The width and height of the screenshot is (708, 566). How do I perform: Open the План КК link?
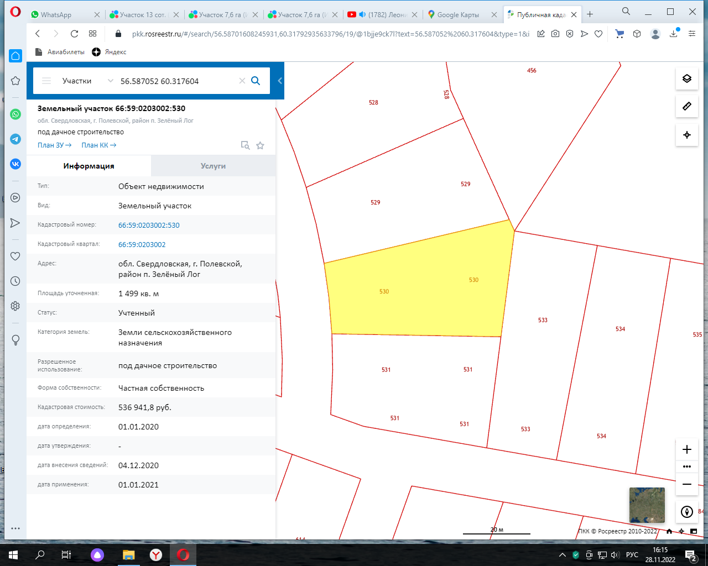point(98,145)
